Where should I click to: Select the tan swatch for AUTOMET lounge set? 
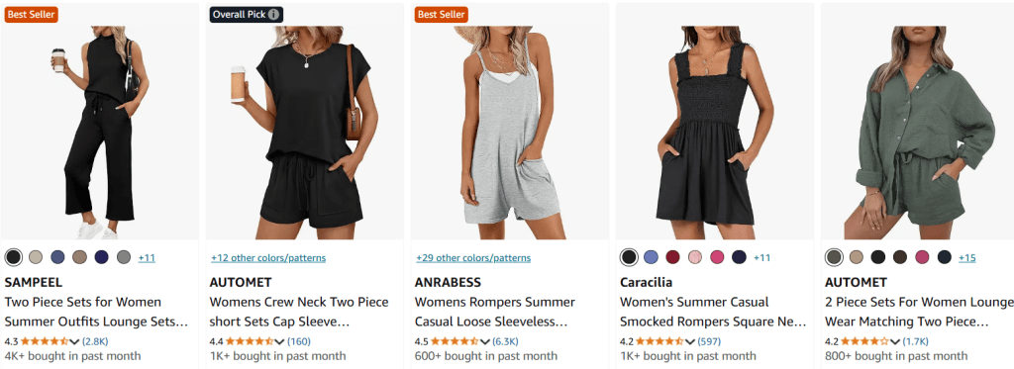(x=857, y=257)
